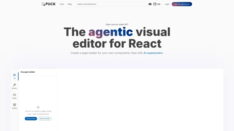
Task: Open the Blocks sidebar icon
Action: (14, 85)
